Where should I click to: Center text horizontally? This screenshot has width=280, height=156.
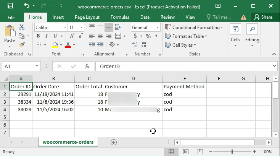point(100,36)
